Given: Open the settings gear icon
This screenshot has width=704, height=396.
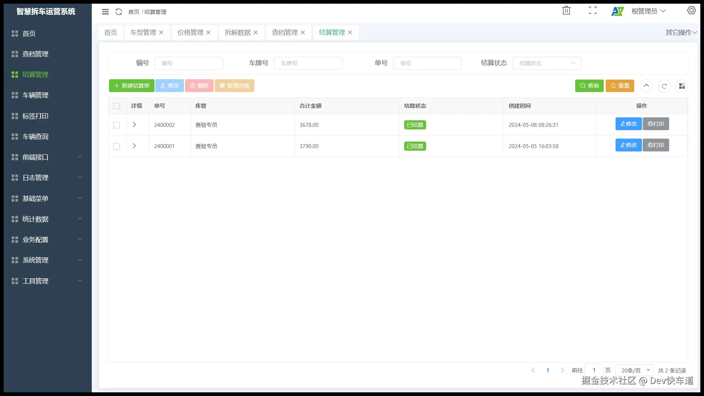Looking at the screenshot, I should pos(692,11).
